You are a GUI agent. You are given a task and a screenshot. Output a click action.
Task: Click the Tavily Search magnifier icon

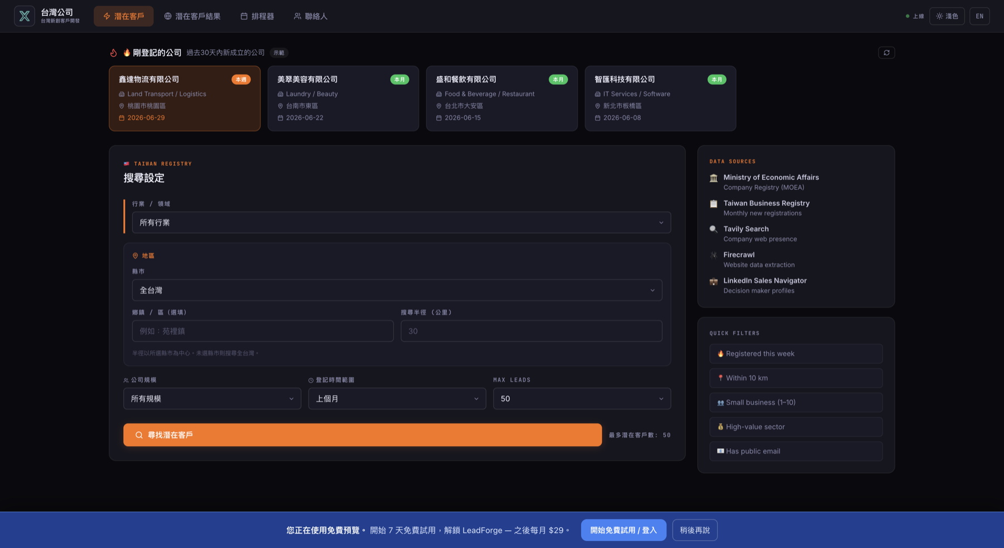click(x=713, y=229)
